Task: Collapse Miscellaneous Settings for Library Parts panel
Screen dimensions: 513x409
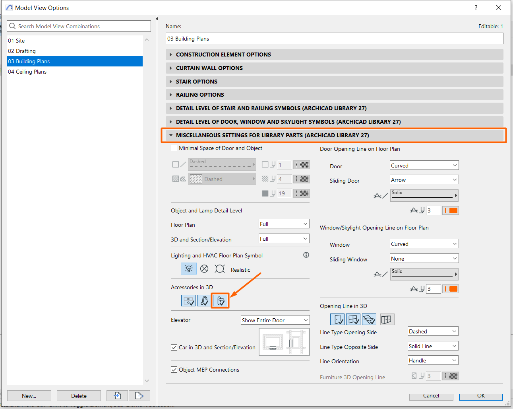Action: pyautogui.click(x=335, y=135)
